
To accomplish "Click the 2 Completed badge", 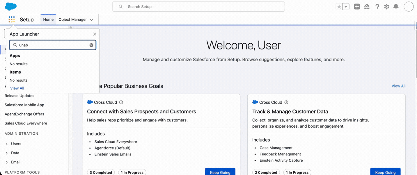I will point(266,172).
